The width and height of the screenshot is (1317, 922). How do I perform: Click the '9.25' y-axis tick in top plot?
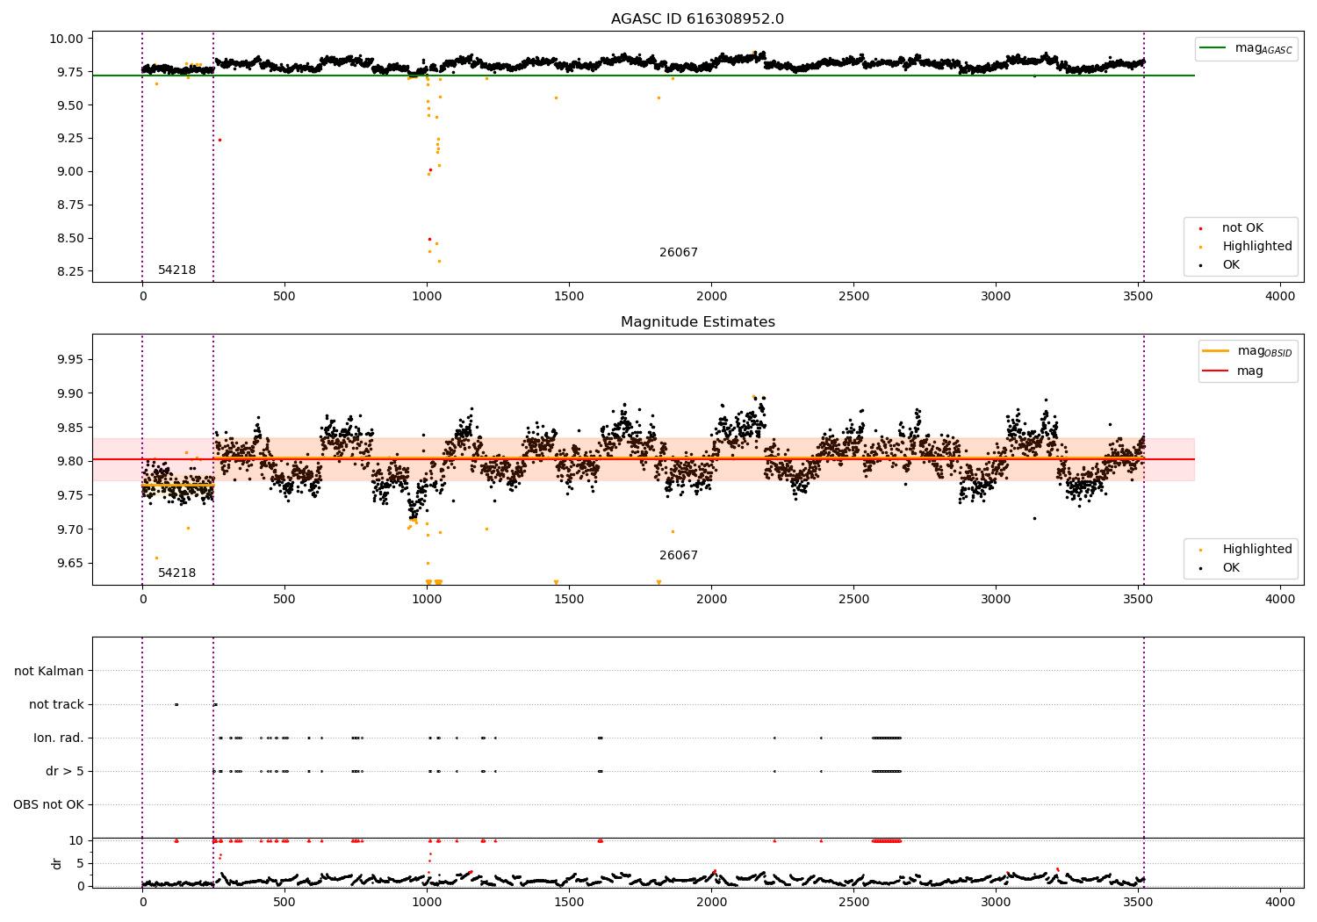click(70, 138)
